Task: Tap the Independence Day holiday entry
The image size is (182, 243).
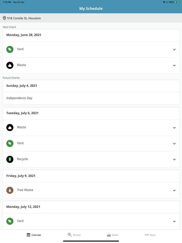Action: 19,98
